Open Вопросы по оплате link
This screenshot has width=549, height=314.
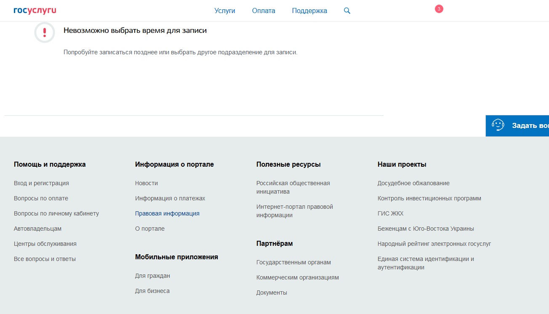41,198
